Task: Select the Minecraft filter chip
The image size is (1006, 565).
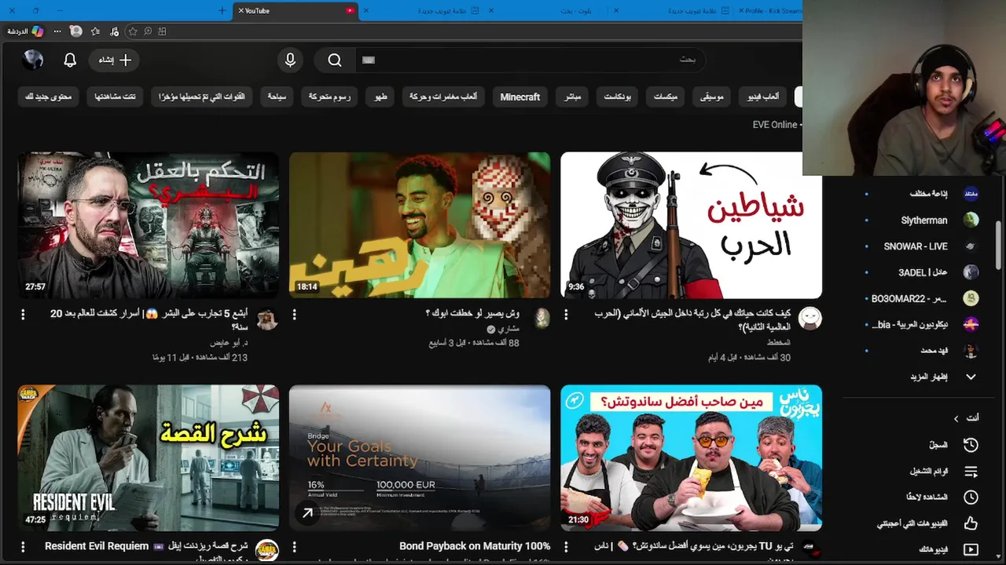Action: tap(520, 97)
